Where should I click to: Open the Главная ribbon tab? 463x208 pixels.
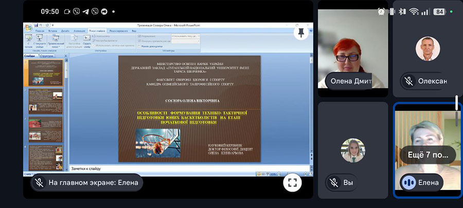[40, 31]
